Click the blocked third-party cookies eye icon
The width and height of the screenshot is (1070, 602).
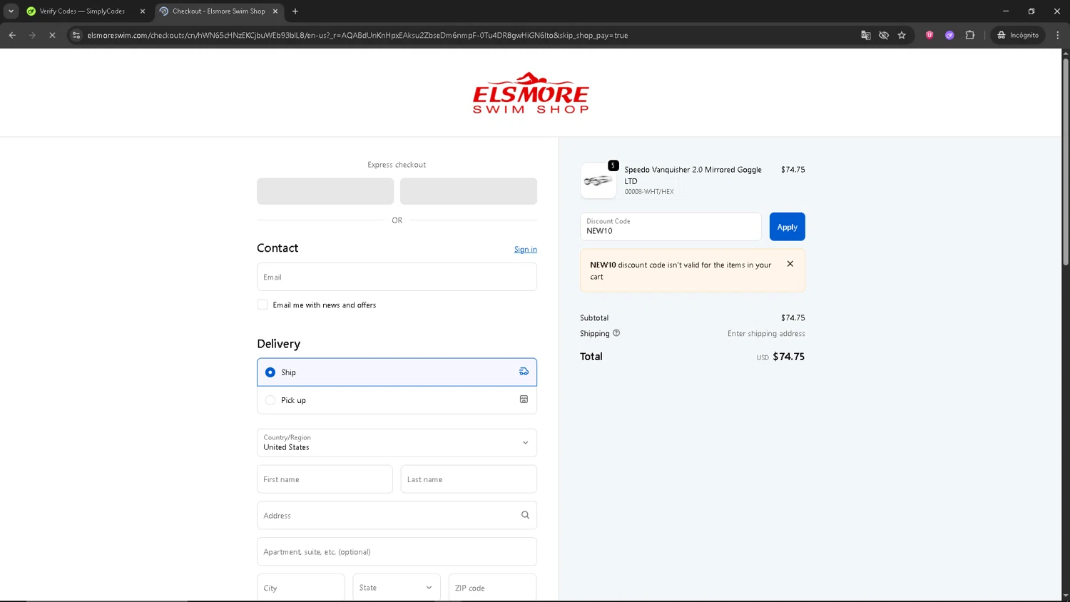click(884, 35)
